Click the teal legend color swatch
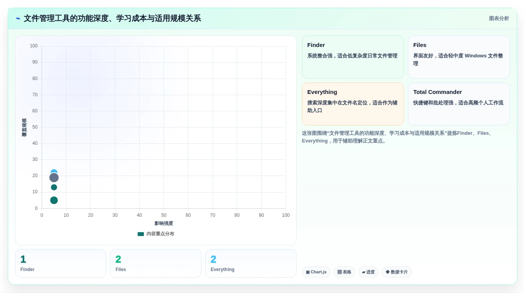The image size is (525, 293). pyautogui.click(x=141, y=234)
